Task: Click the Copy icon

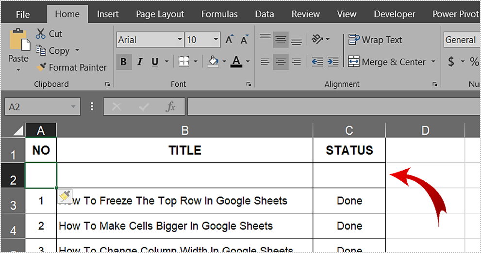Action: click(x=40, y=50)
